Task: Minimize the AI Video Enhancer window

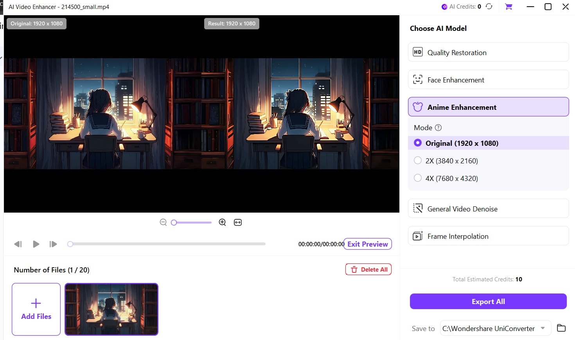Action: [530, 7]
